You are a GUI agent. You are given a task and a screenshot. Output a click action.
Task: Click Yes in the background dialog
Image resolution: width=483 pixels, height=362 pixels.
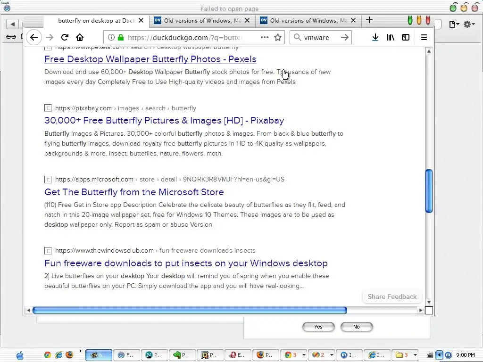coord(318,327)
